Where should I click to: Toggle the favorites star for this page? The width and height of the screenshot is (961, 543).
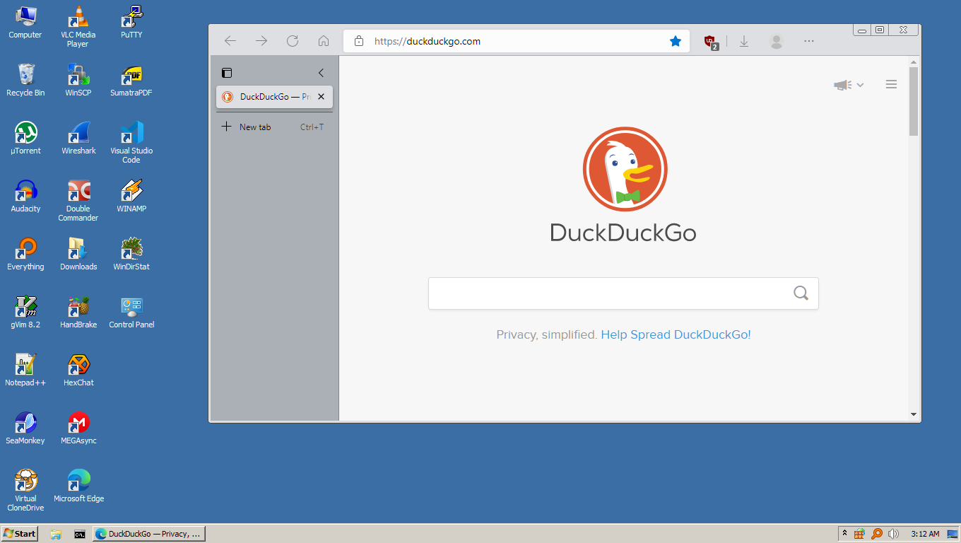point(676,41)
